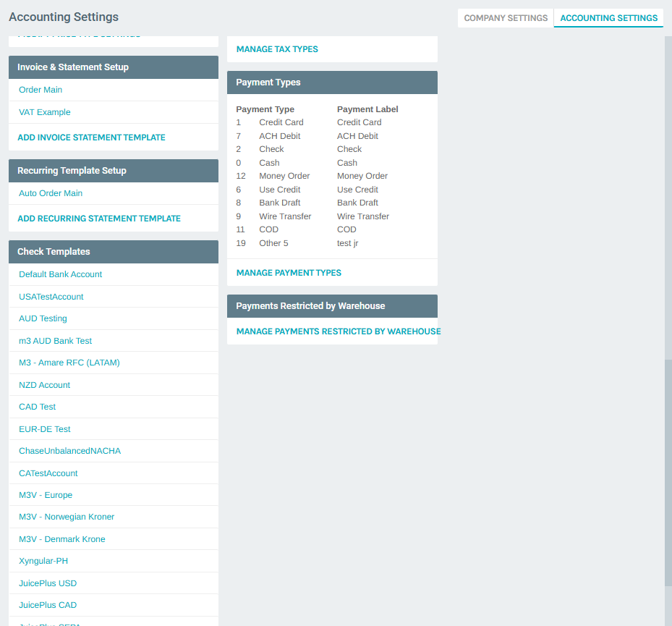Click the Accounting Settings page title
The image size is (672, 626).
point(64,17)
